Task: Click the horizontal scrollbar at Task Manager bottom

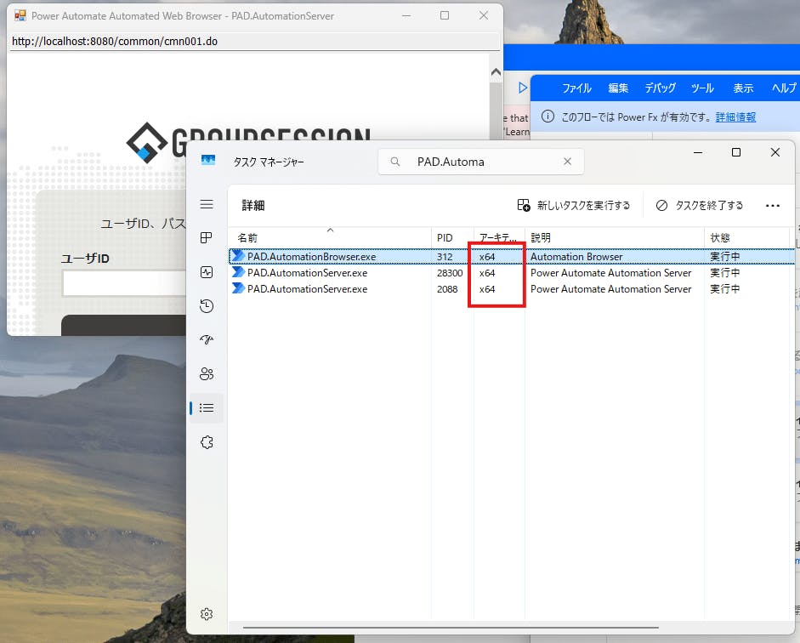Action: (451, 628)
